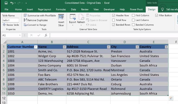
Task: Open the Customer Number filter dropdown
Action: click(x=36, y=47)
